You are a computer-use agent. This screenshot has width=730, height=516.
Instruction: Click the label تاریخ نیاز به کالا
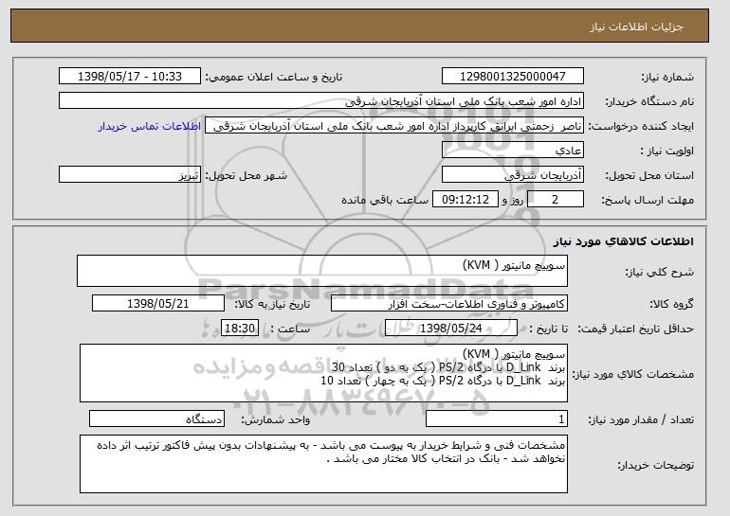[272, 304]
